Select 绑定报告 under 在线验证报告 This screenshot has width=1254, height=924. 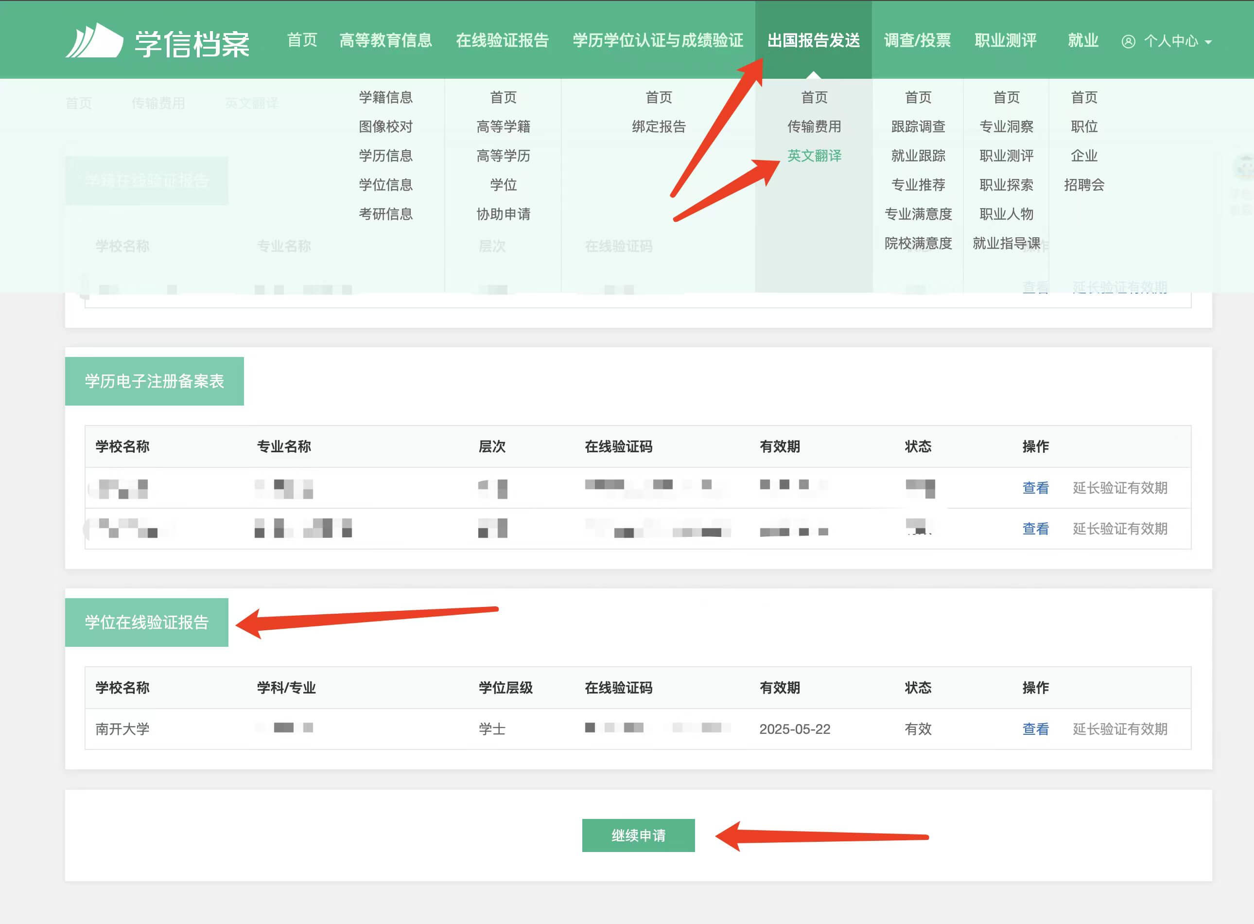click(x=660, y=126)
